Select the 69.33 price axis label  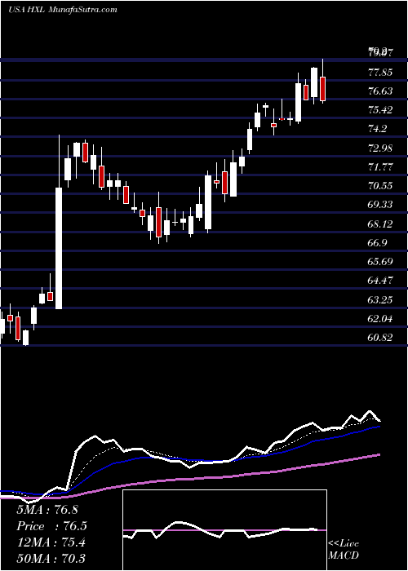(380, 205)
